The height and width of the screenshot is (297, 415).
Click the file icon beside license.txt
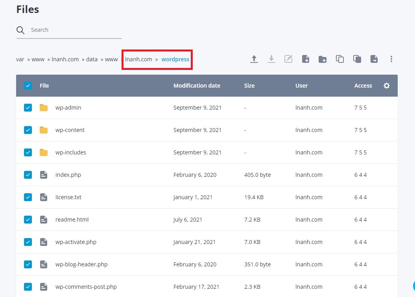coord(44,197)
